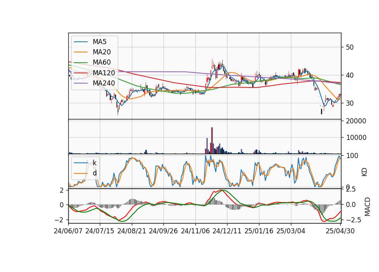Click the volume axis value 10000
Screen dimensions: 379x272
coord(356,138)
